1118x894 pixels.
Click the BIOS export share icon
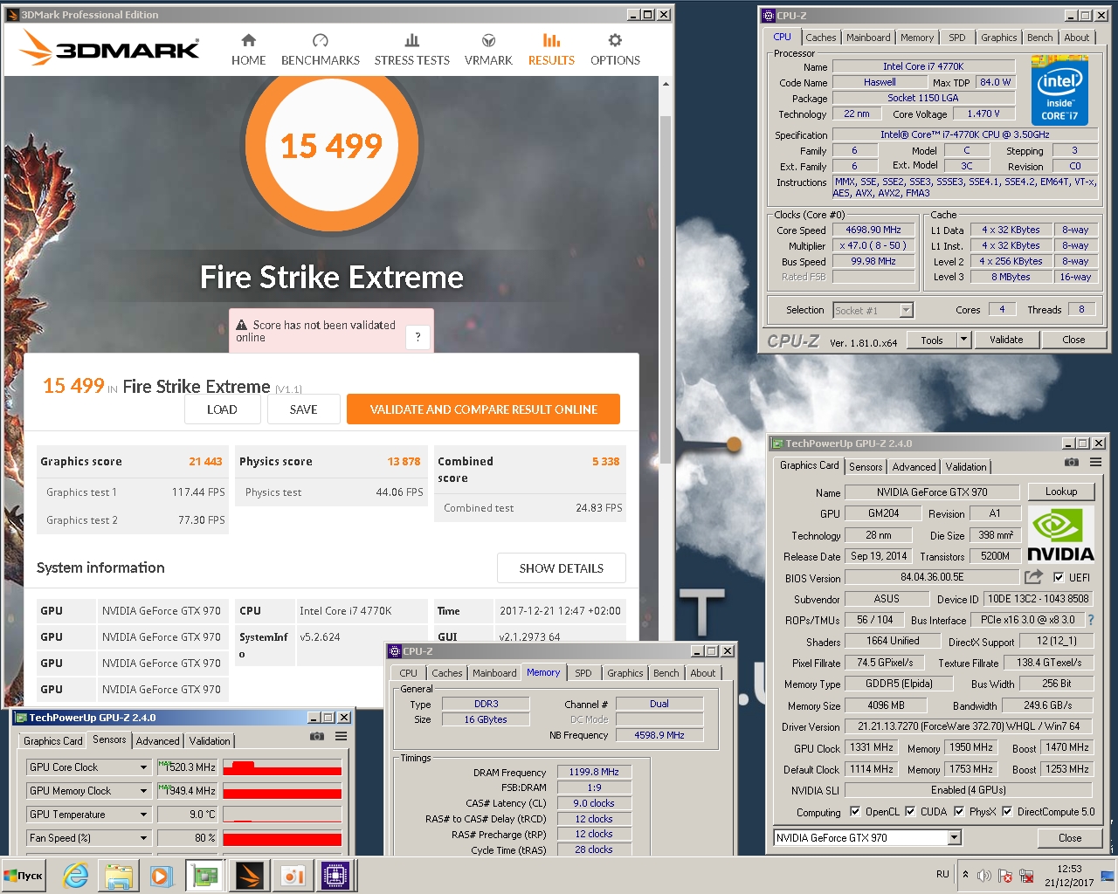[1033, 577]
